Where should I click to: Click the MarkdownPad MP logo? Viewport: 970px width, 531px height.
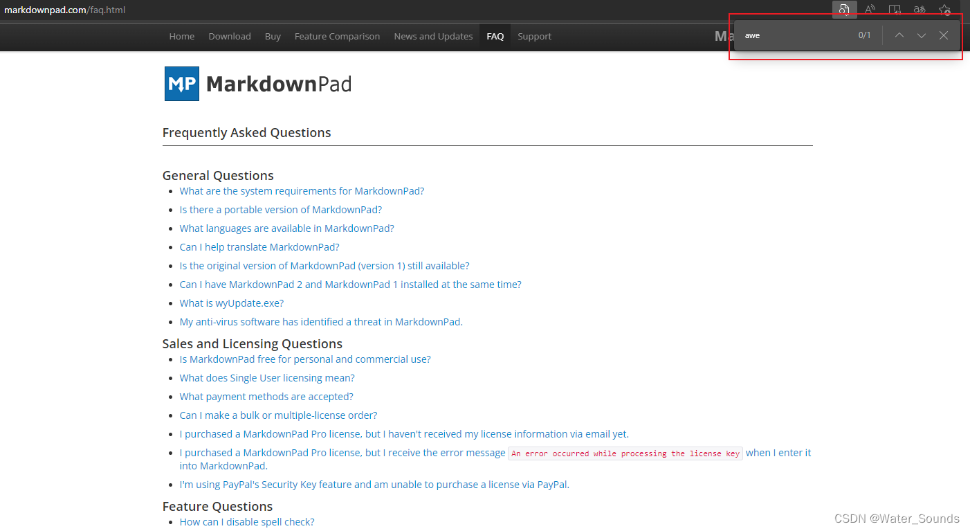point(181,83)
